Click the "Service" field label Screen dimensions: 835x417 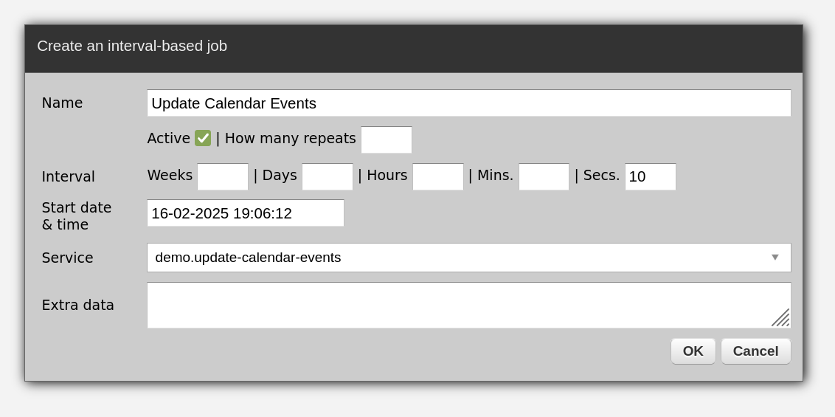(x=67, y=258)
